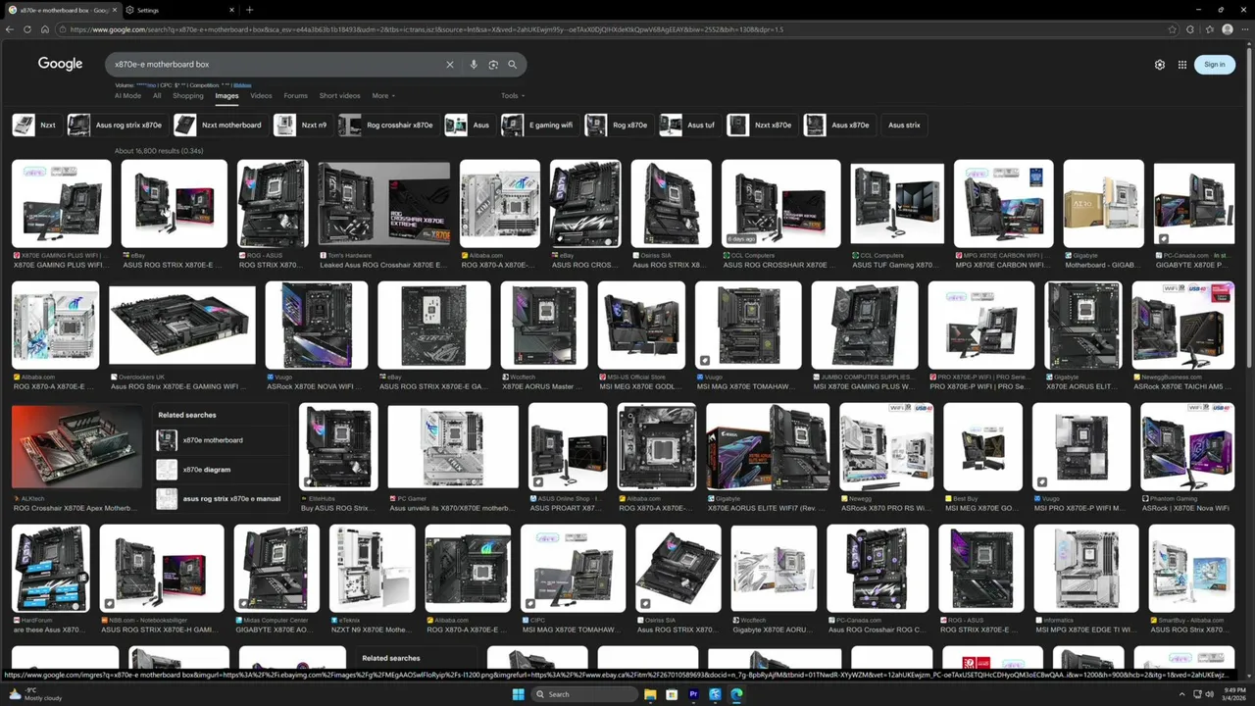Open Search by image camera icon
The height and width of the screenshot is (706, 1255).
pyautogui.click(x=493, y=65)
